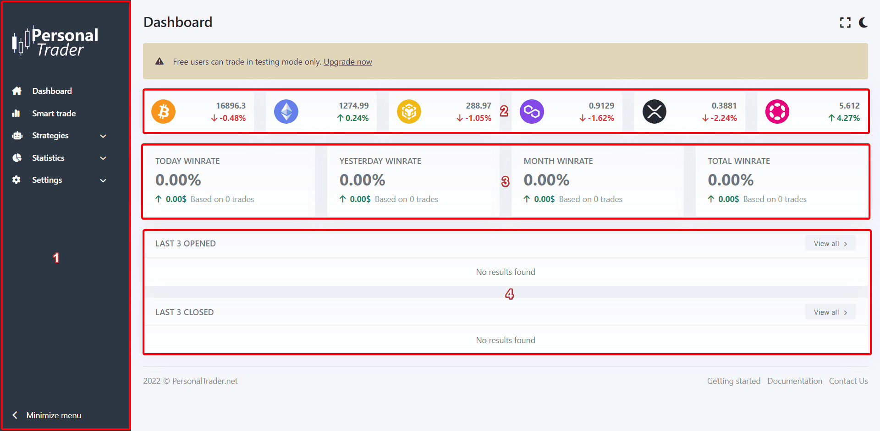Click the Upgrade now link
The height and width of the screenshot is (431, 880).
pyautogui.click(x=347, y=62)
